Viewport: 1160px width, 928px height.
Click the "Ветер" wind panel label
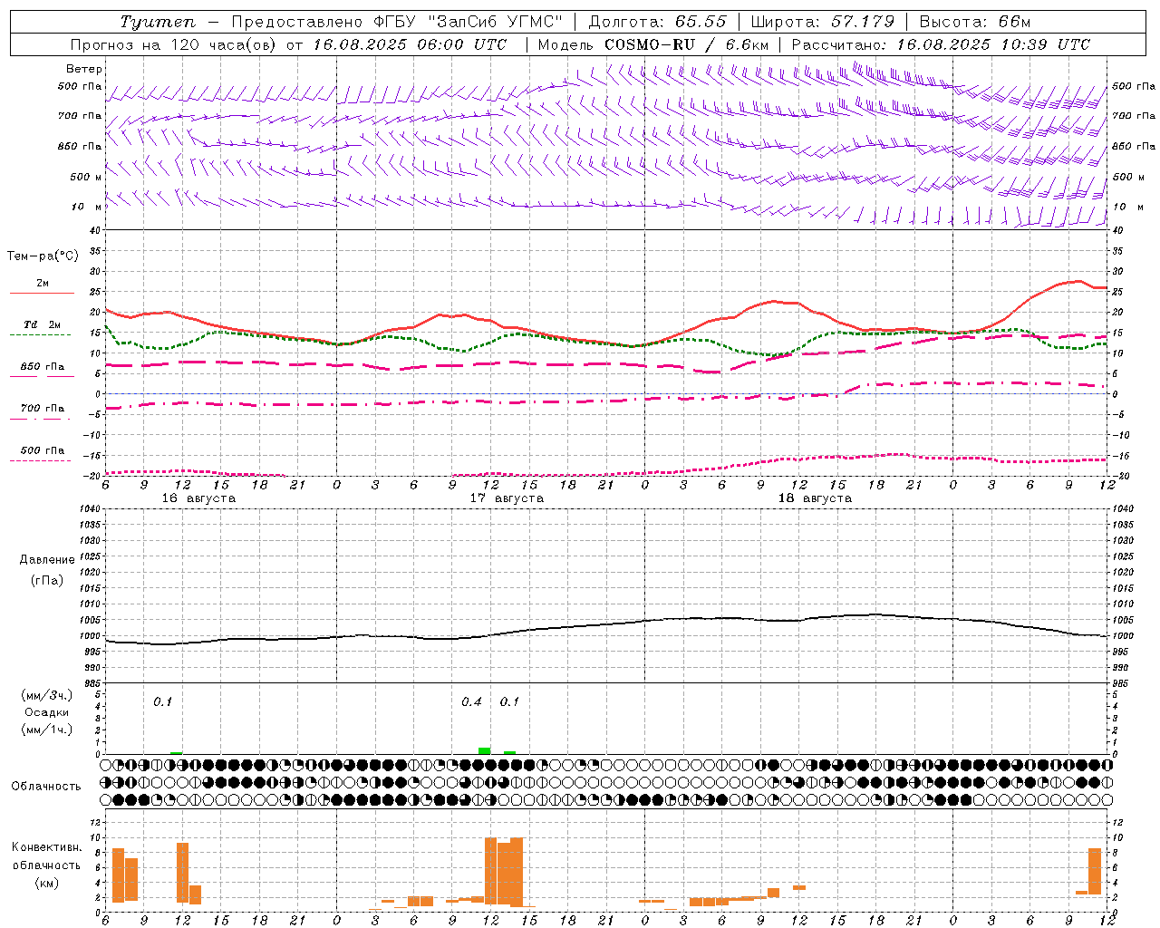tap(84, 69)
